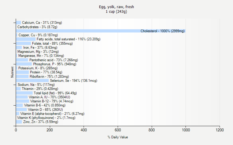Screen dimensions: 233x145
Task: Click the Total lipid (fat) bar
Action: (x=24, y=93)
